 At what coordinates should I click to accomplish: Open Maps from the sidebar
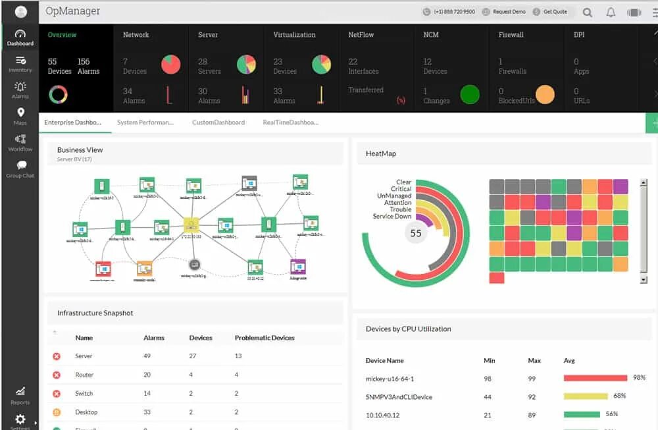pos(20,117)
